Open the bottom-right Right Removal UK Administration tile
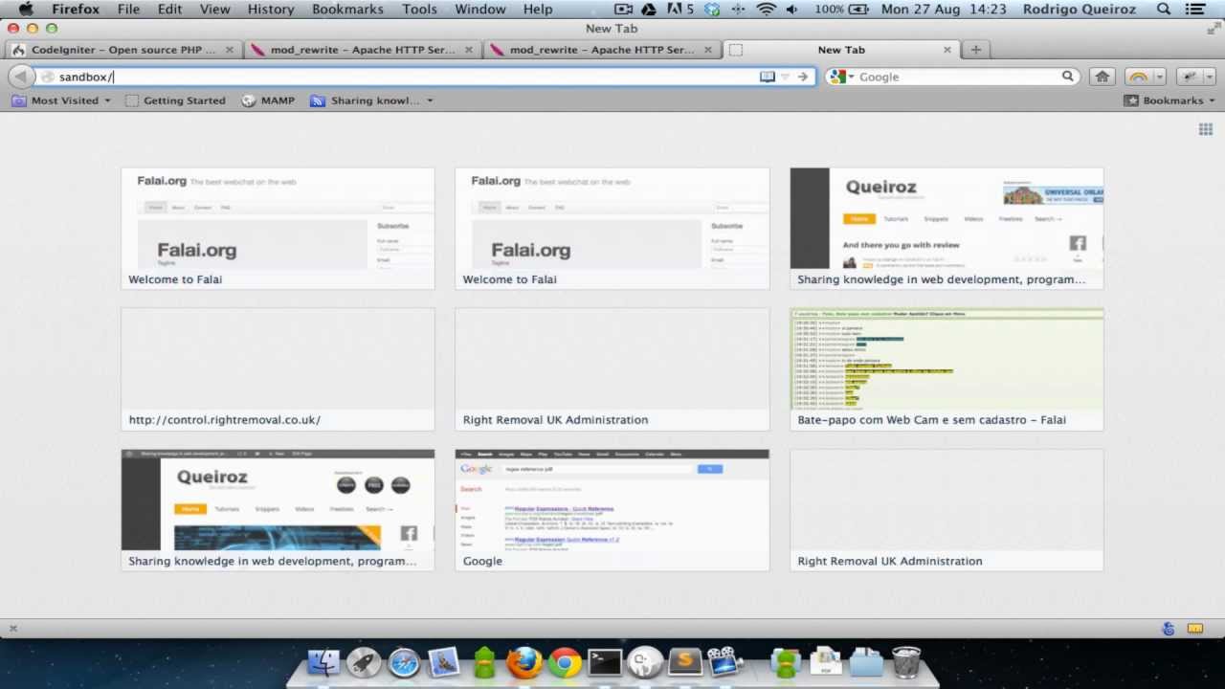 [947, 510]
